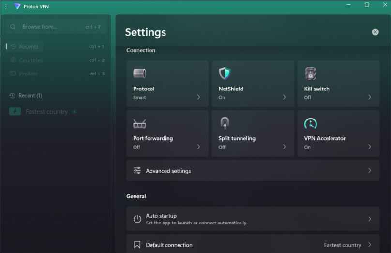Click the Auto startup label
Viewport: 391px width, 253px height.
coord(161,216)
